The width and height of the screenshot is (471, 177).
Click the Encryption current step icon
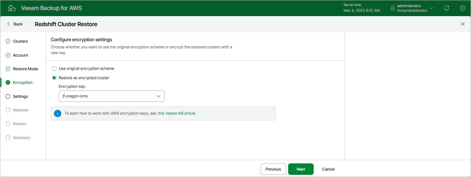8,82
